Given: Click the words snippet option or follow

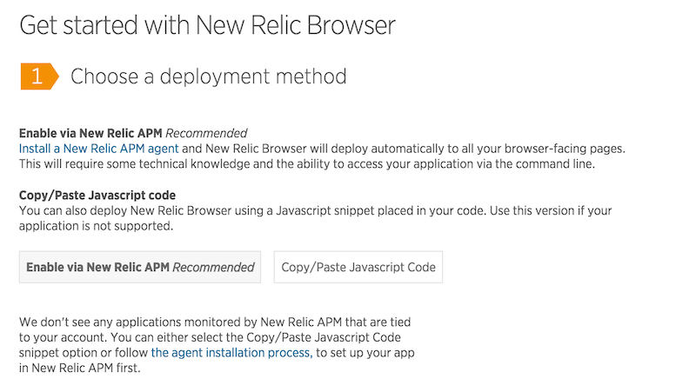Looking at the screenshot, I should coord(84,353).
